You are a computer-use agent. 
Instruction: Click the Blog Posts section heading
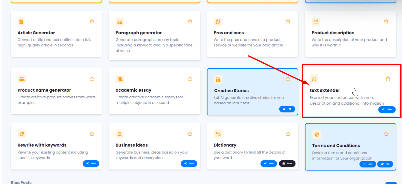coord(21,182)
